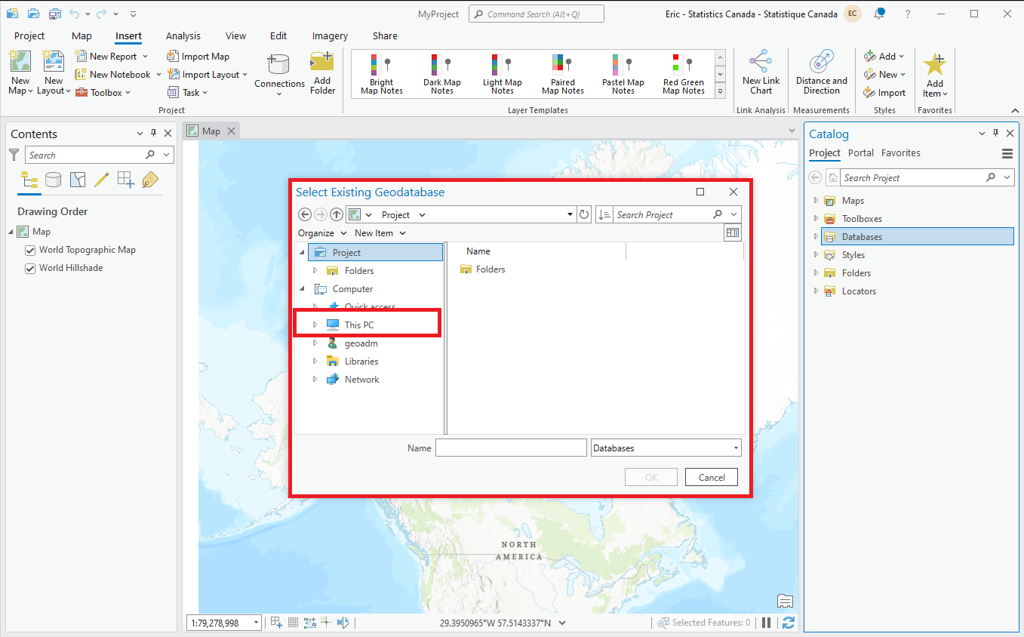Toggle World Hillshade layer visibility
Image resolution: width=1024 pixels, height=637 pixels.
(30, 268)
